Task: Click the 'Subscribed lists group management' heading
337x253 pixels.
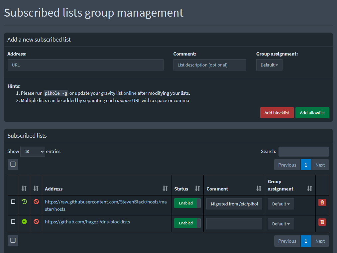Action: pyautogui.click(x=94, y=13)
